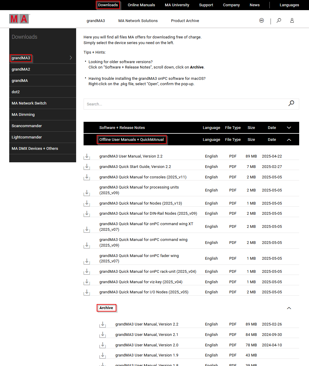309x366 pixels.
Task: Download archived User Manual Version 2.1 icon
Action: click(102, 335)
